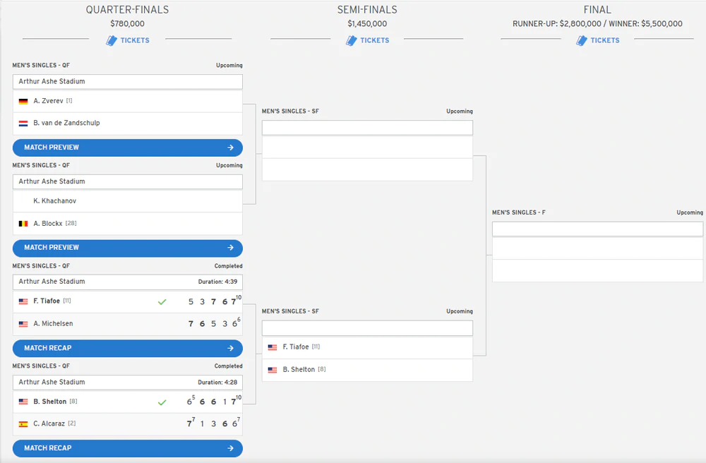Screen dimensions: 706x463
Task: Click the Semi-Finals ticket icon
Action: [351, 40]
